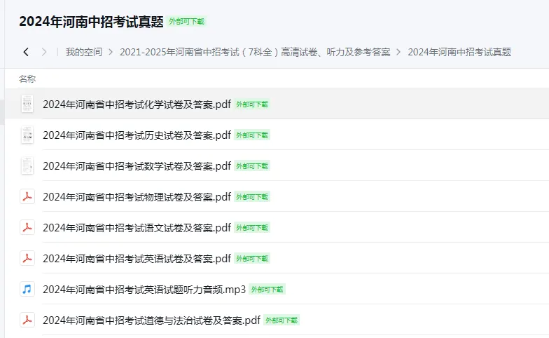This screenshot has height=338, width=549.
Task: Click the PDF icon of 英语试卷及答案
Action: pos(27,258)
